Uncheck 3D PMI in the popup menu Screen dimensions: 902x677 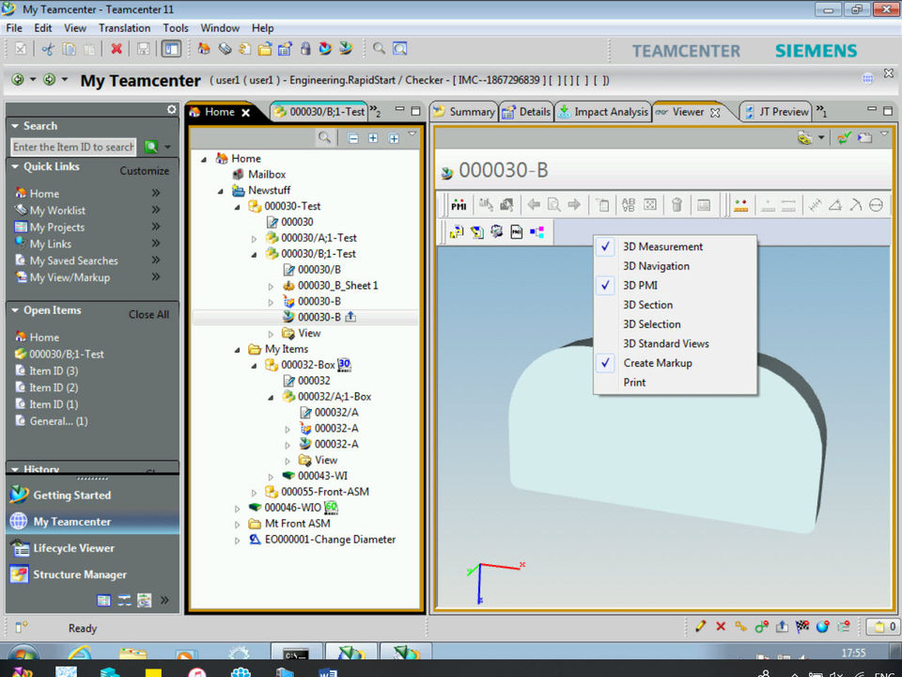pyautogui.click(x=640, y=286)
